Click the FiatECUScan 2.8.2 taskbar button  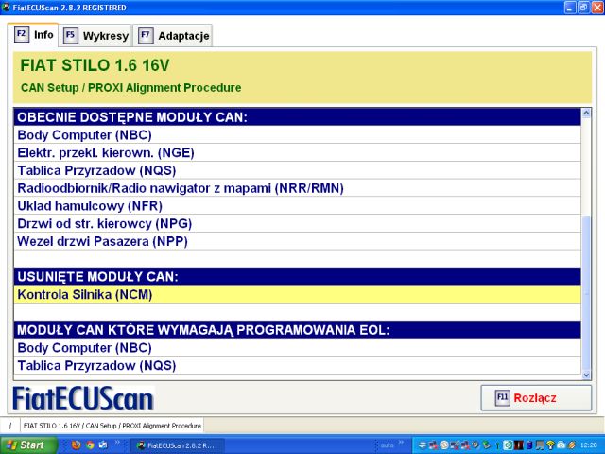pyautogui.click(x=178, y=445)
